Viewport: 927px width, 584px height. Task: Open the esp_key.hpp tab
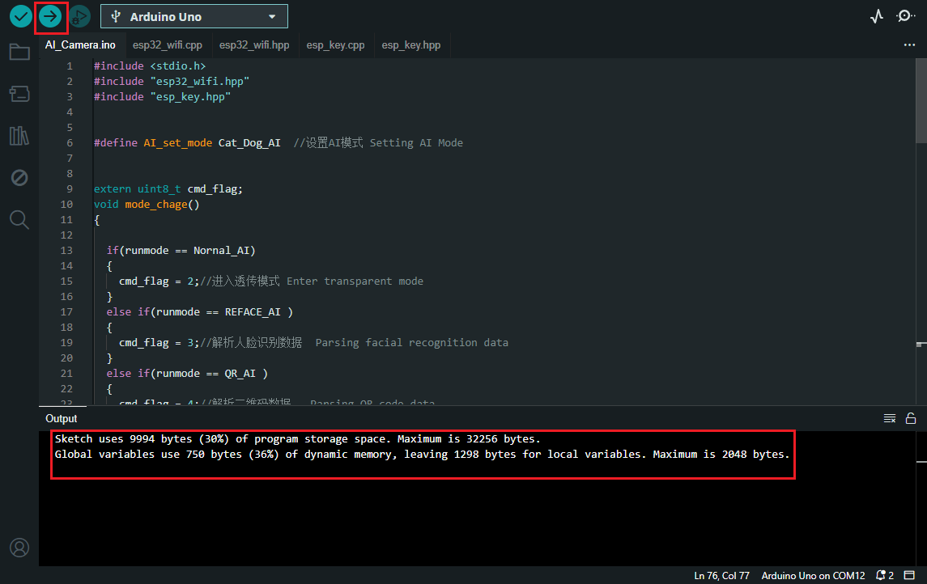(x=411, y=44)
